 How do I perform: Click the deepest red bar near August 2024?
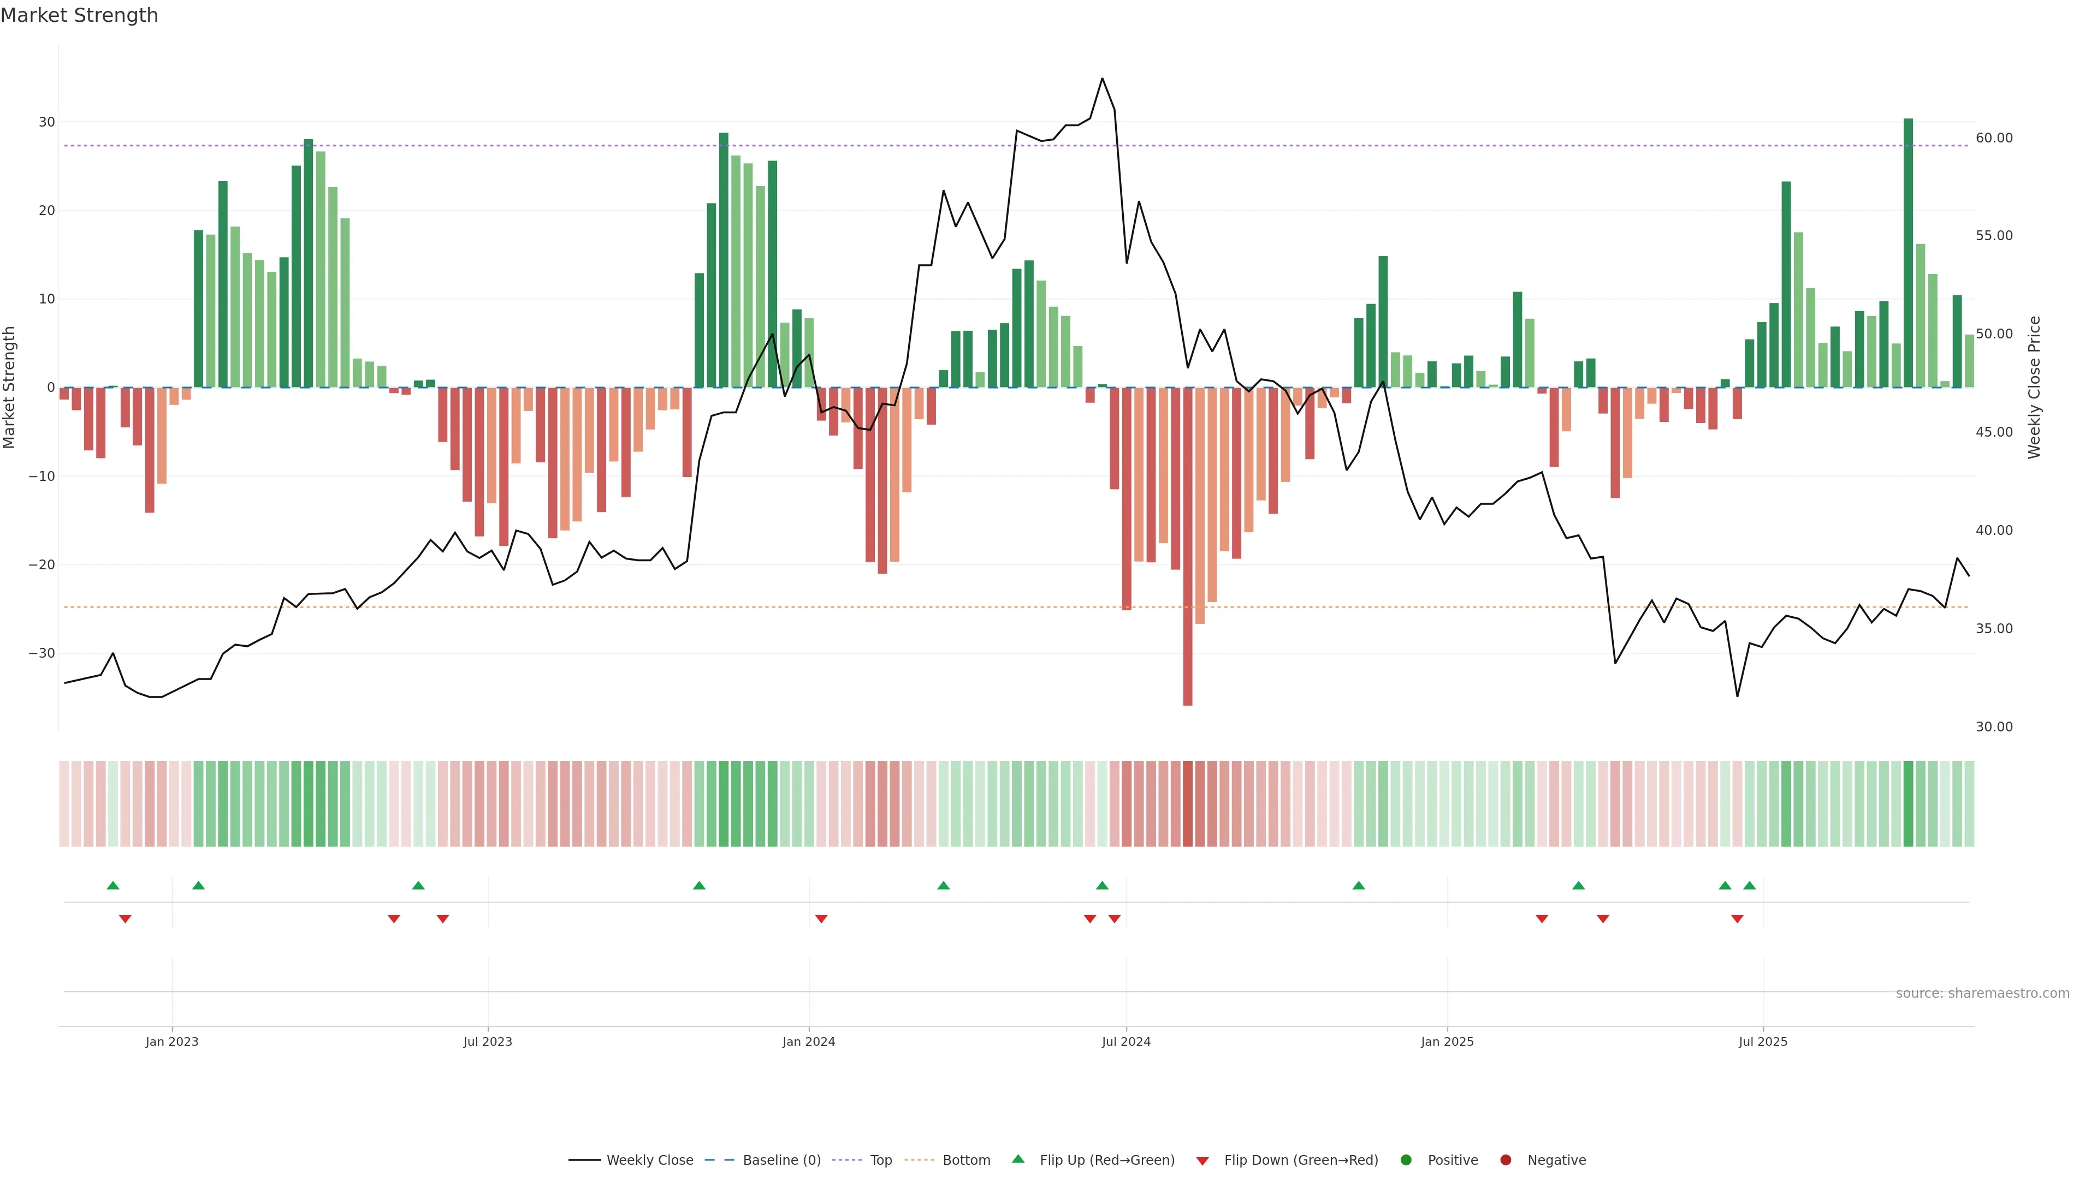pyautogui.click(x=1188, y=545)
